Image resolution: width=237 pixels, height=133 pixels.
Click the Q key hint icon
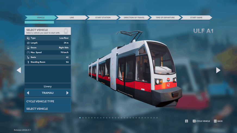[186, 121]
